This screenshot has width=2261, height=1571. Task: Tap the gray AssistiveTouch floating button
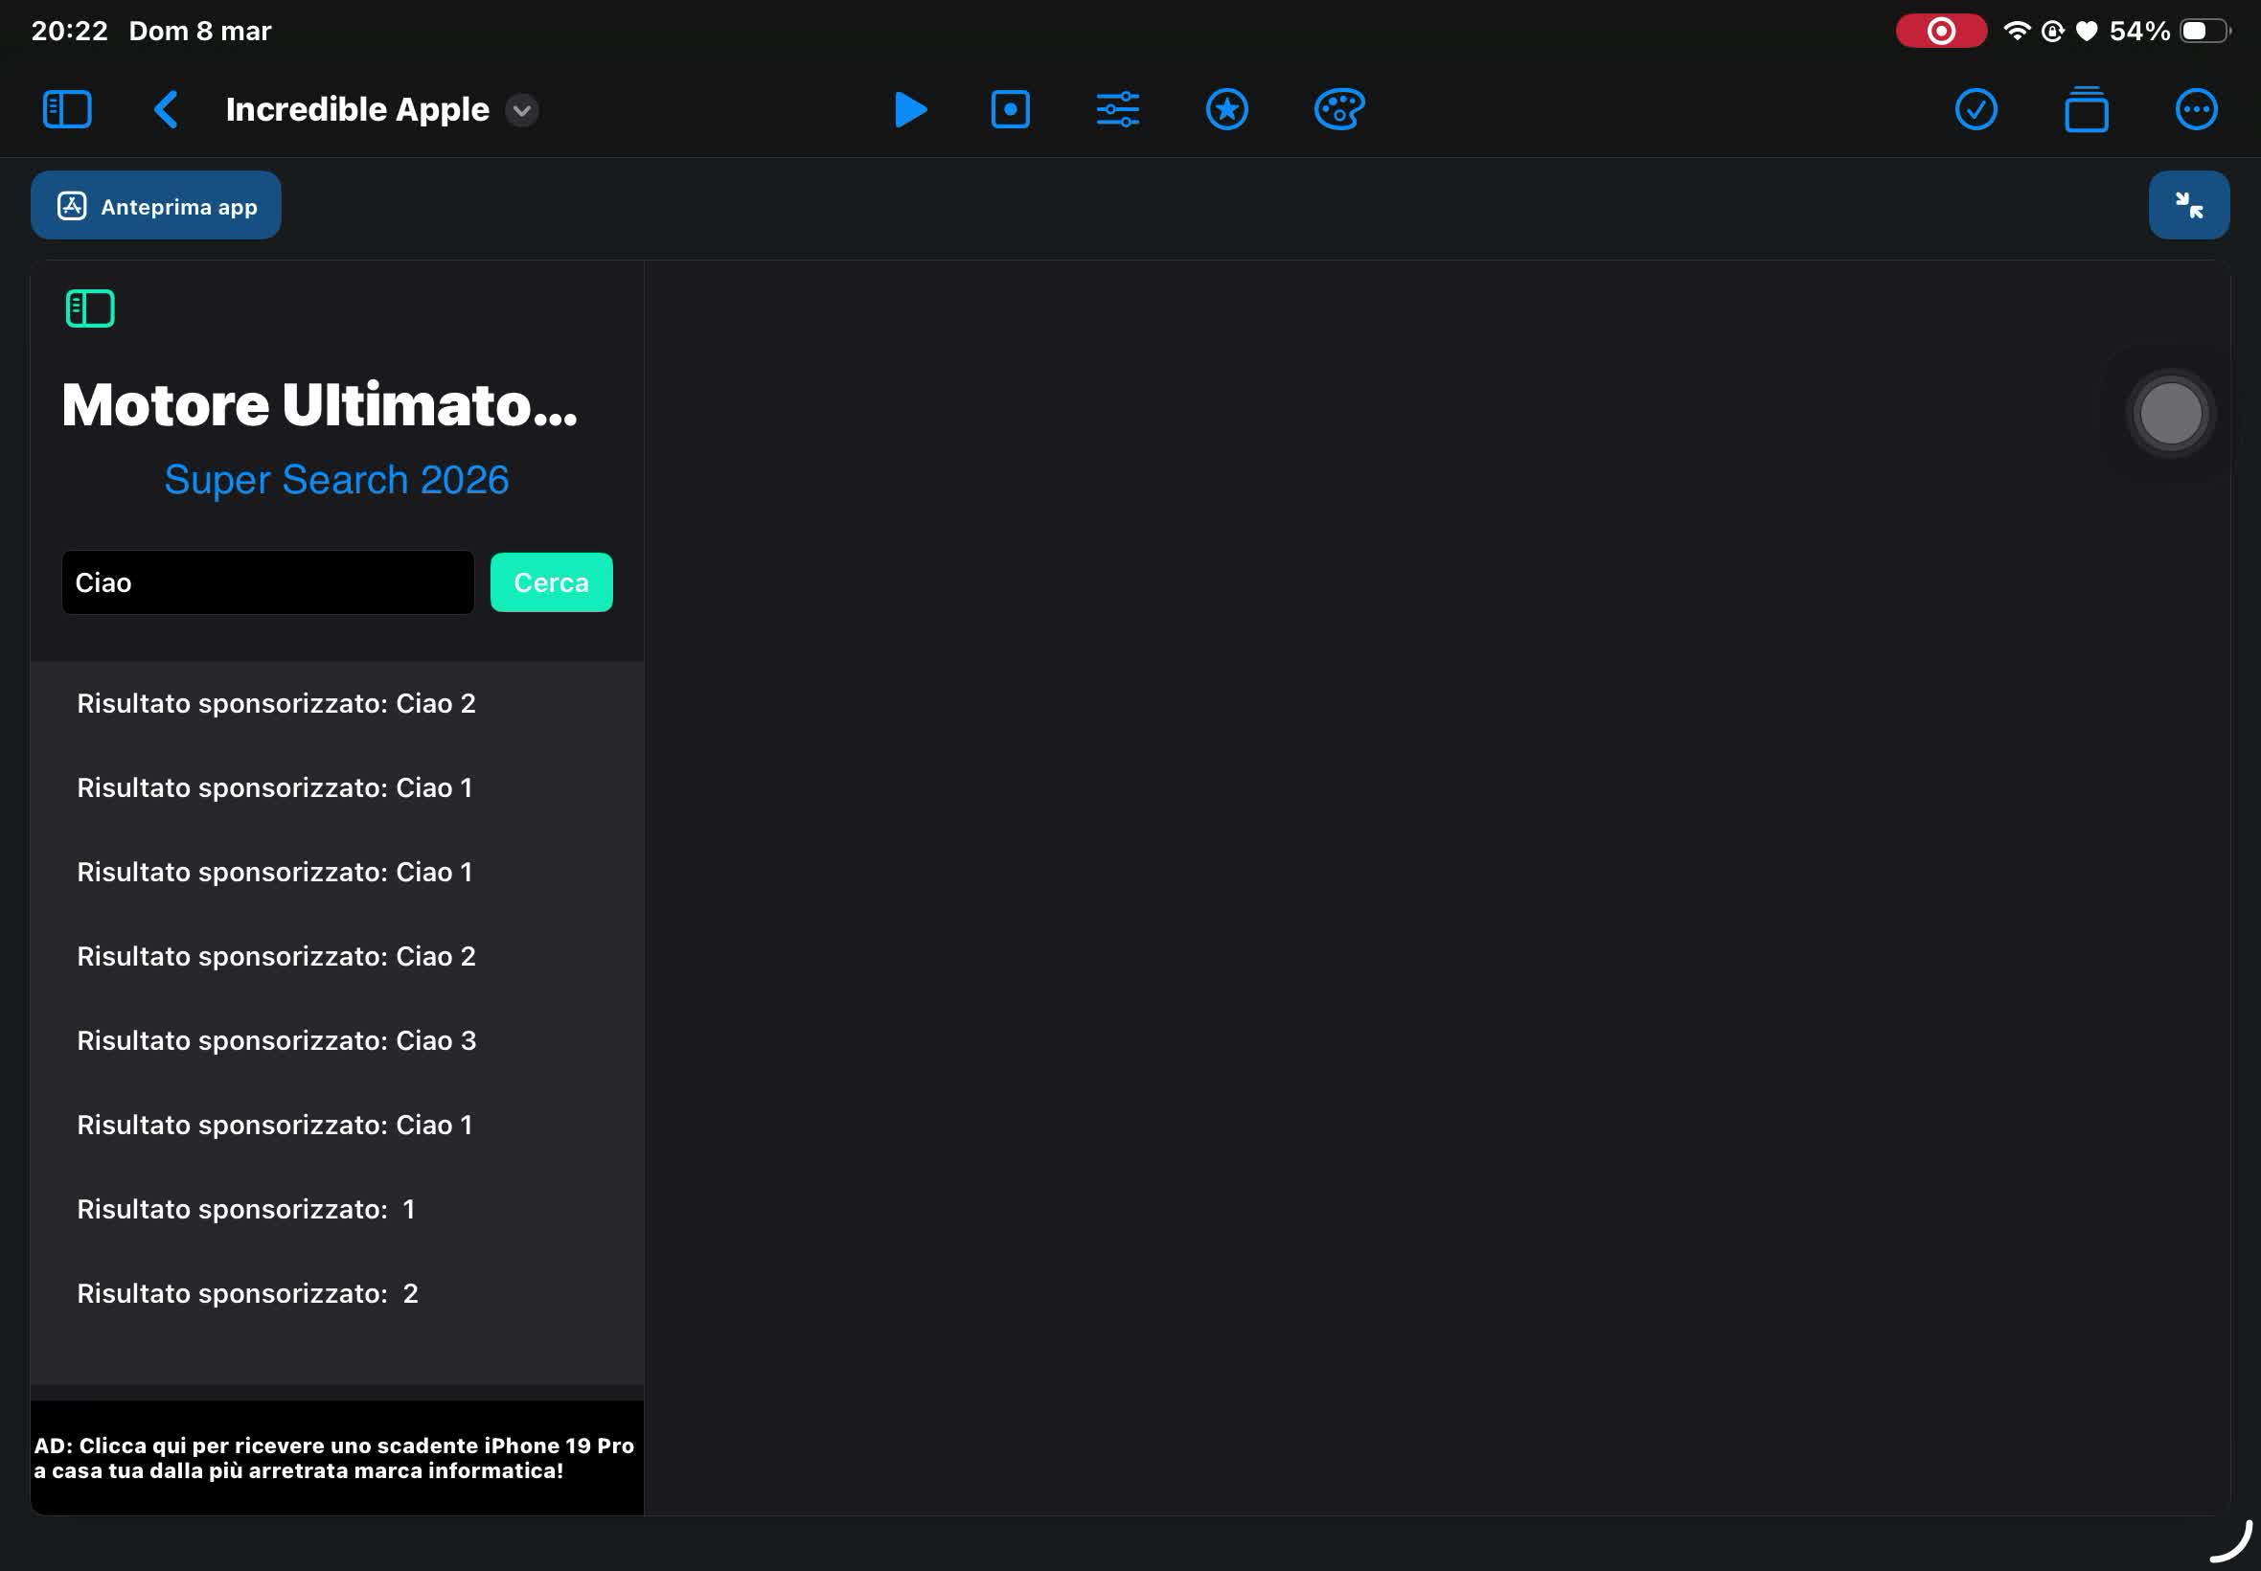[2170, 414]
